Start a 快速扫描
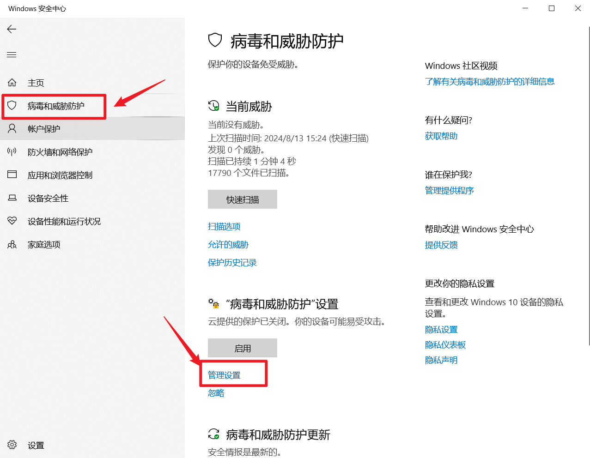Viewport: 590px width, 458px height. click(243, 199)
